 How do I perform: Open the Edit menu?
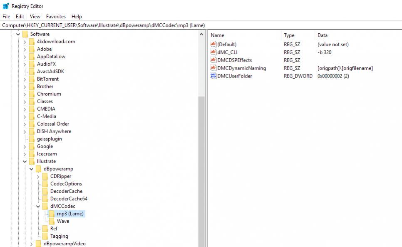point(20,17)
